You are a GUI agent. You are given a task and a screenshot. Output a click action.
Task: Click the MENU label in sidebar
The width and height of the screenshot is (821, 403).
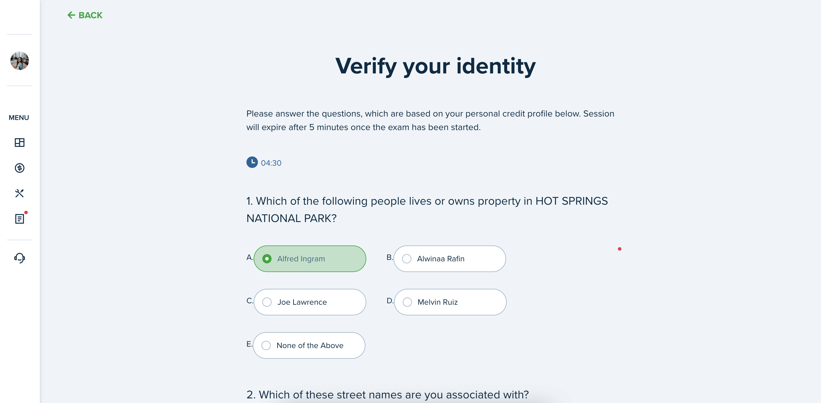click(19, 118)
